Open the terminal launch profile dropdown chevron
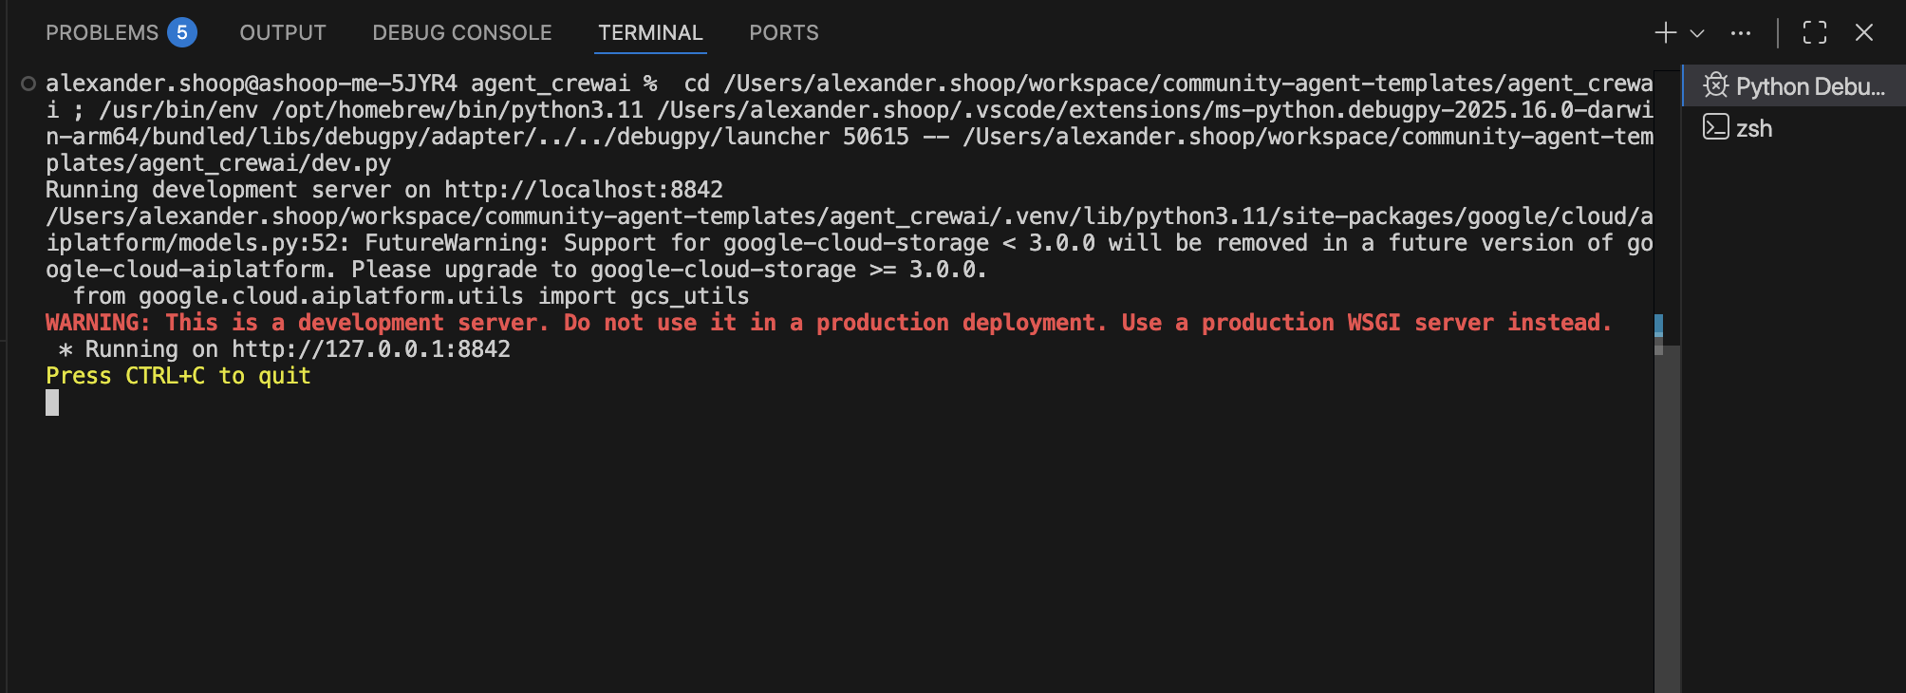The width and height of the screenshot is (1906, 693). (x=1697, y=33)
